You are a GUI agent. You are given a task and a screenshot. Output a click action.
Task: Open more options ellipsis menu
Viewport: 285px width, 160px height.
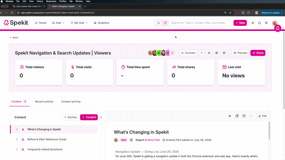pos(251,116)
